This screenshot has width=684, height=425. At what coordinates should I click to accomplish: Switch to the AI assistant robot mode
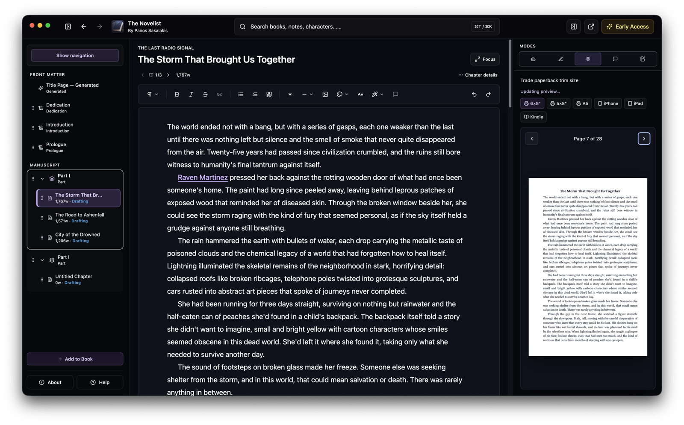[x=533, y=59]
